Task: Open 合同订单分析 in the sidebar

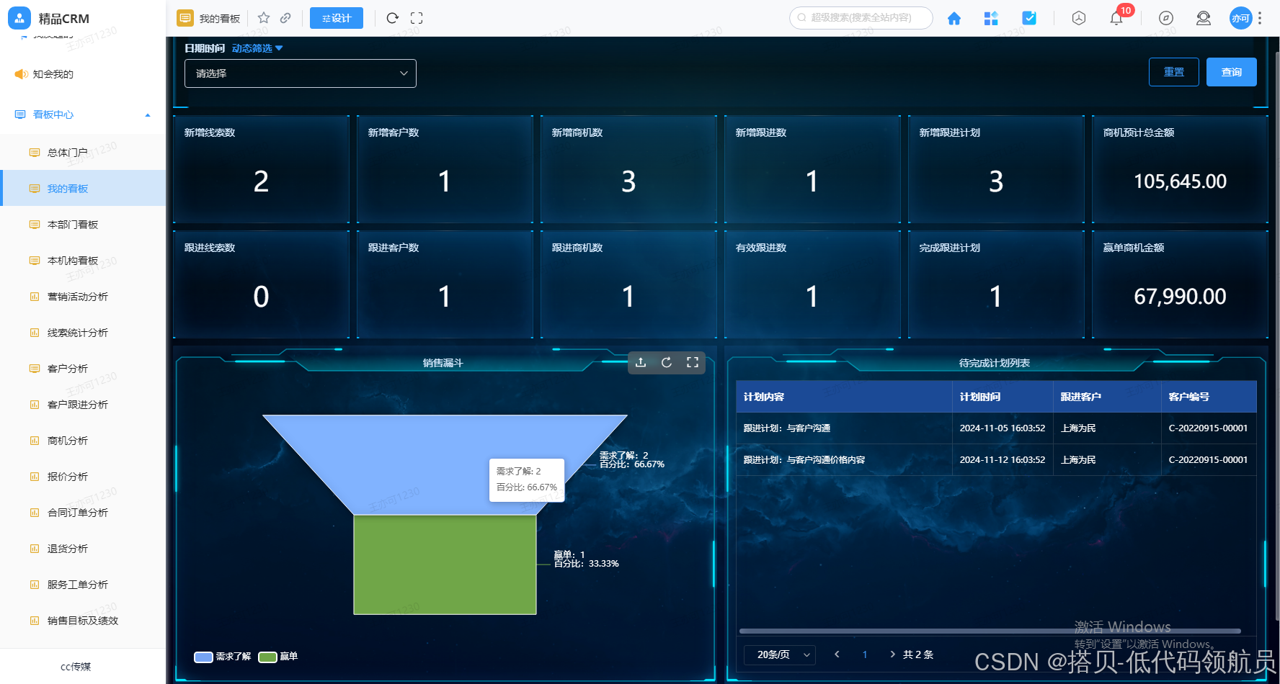Action: point(83,513)
